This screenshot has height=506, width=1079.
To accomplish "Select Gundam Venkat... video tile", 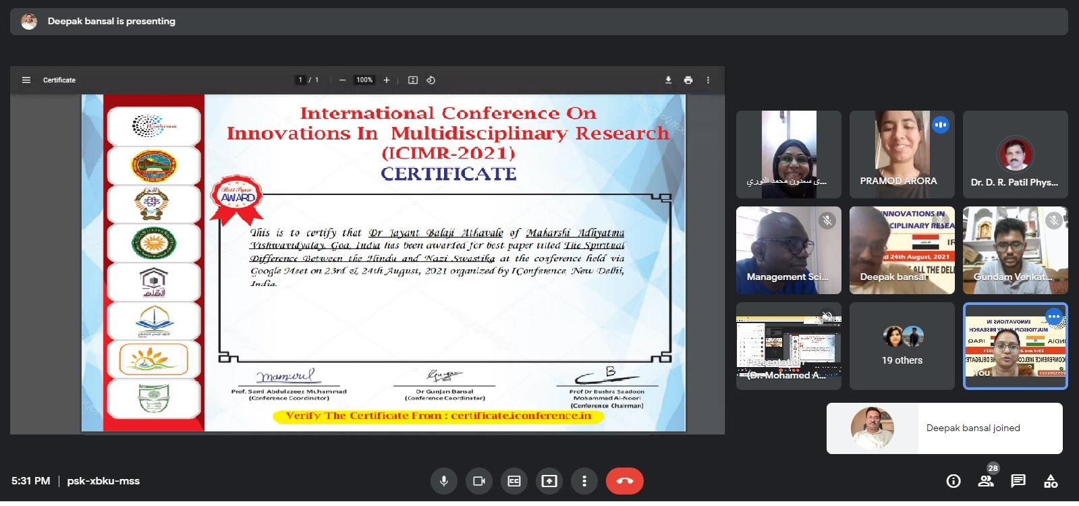I will (1016, 250).
